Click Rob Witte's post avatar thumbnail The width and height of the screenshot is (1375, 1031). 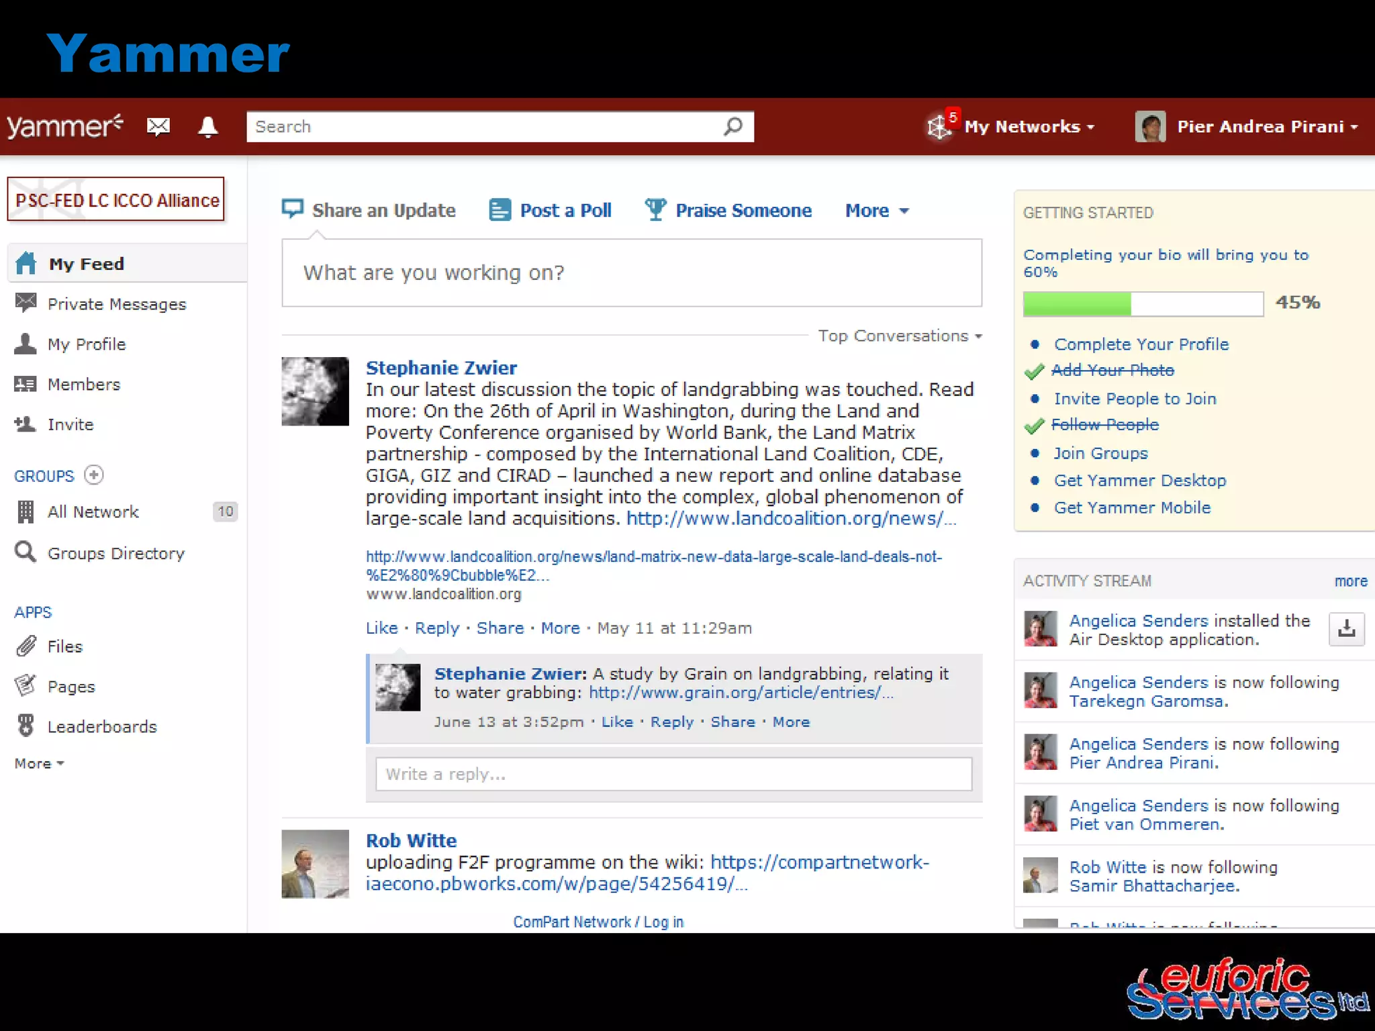coord(315,864)
